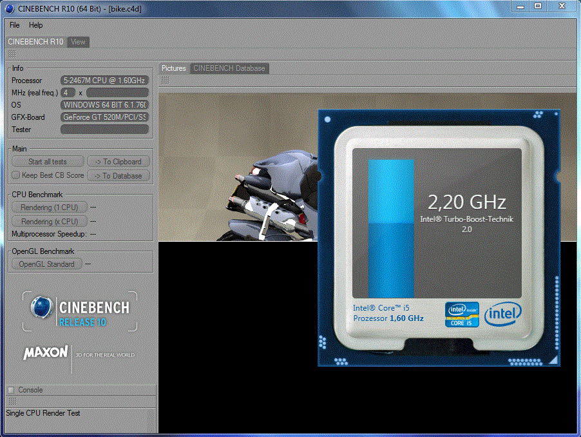Open the File menu
The image size is (581, 437).
pos(14,25)
